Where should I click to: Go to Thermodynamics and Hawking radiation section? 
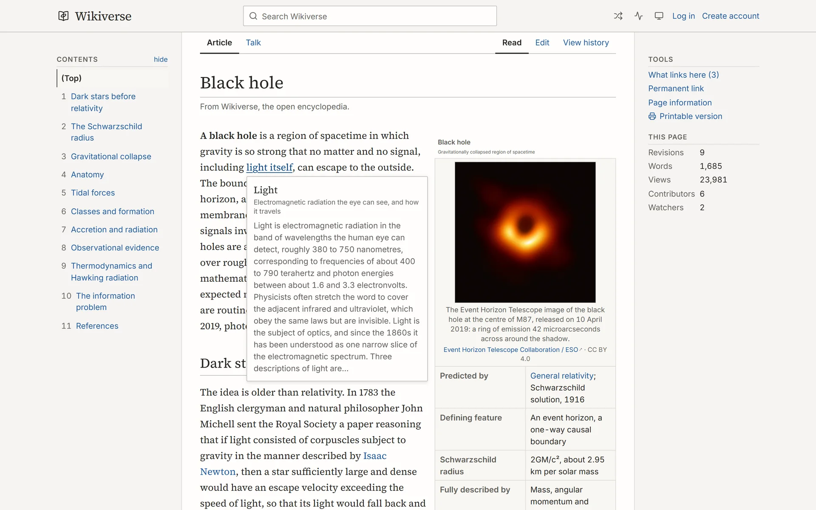[x=111, y=272]
